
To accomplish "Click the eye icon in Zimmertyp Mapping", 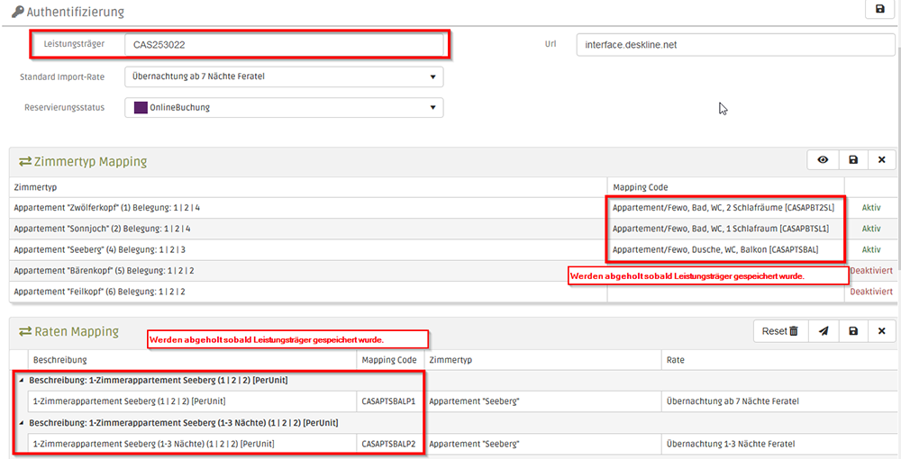I will [823, 160].
